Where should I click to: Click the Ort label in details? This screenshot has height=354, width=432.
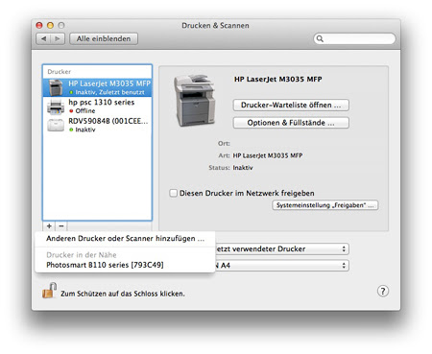[x=224, y=144]
